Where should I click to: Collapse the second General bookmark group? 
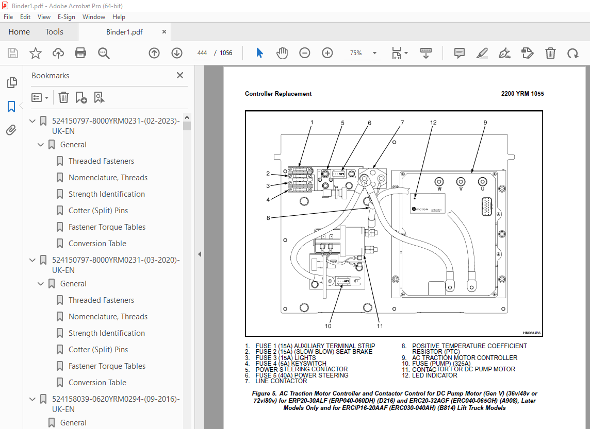[41, 284]
